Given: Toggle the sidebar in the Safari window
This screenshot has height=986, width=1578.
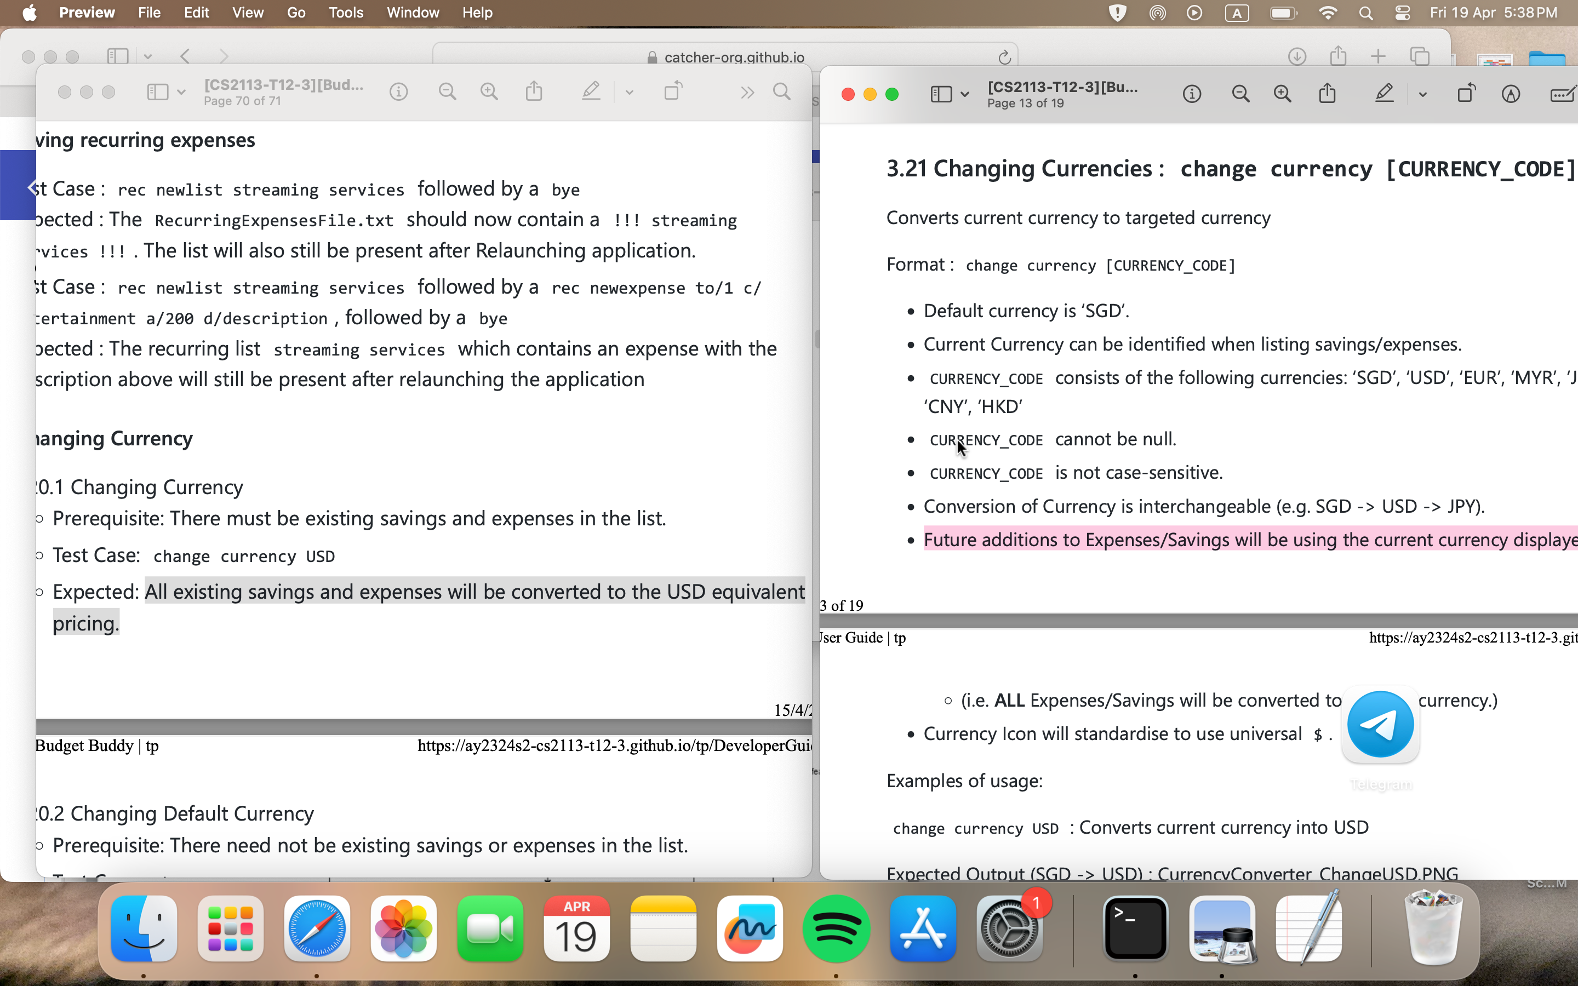Looking at the screenshot, I should click(x=117, y=56).
